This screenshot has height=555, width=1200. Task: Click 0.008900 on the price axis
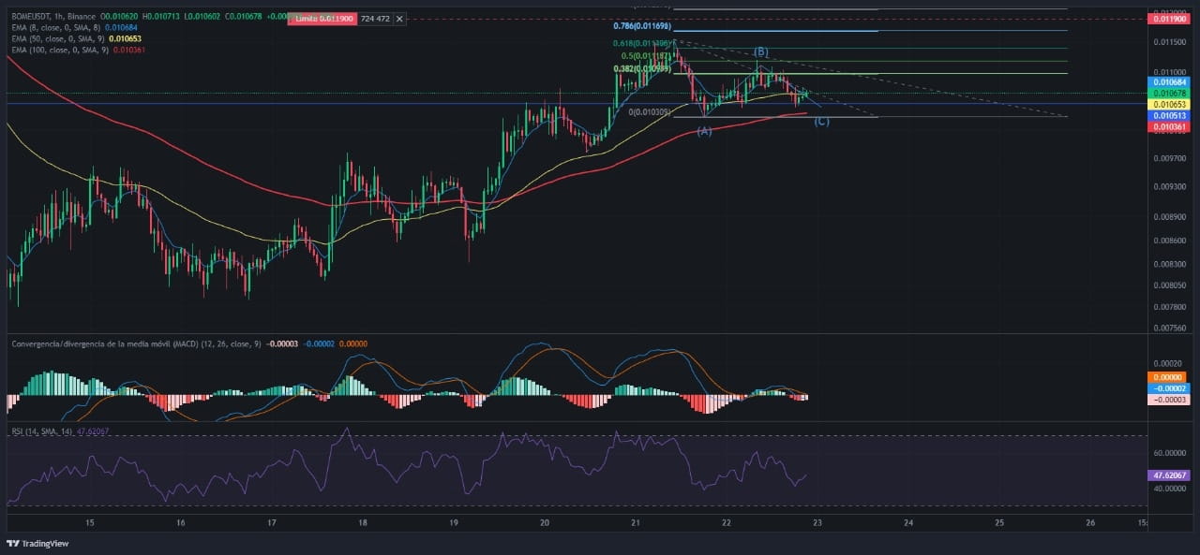click(x=1170, y=217)
